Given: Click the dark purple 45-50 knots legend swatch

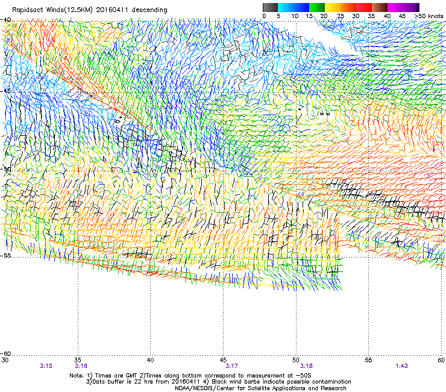Looking at the screenshot, I should click(411, 7).
